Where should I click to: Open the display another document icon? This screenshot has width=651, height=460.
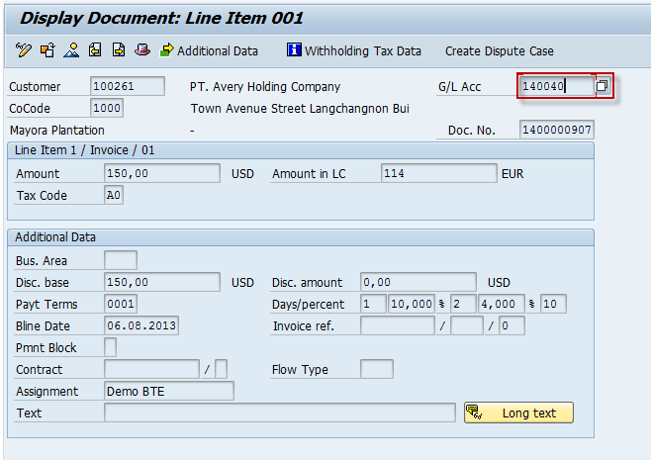click(x=47, y=50)
